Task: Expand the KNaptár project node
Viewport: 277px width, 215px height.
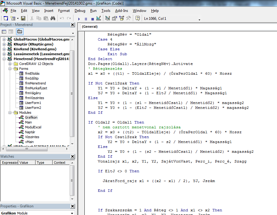Action: 4,44
